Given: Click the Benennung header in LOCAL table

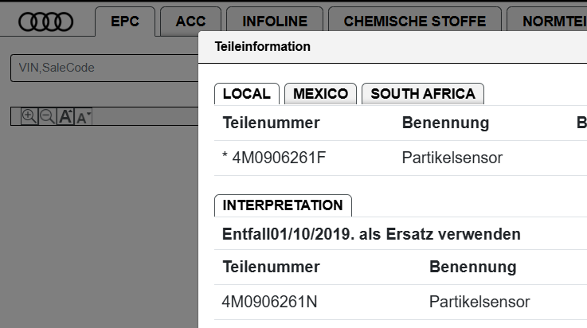Looking at the screenshot, I should coord(445,123).
